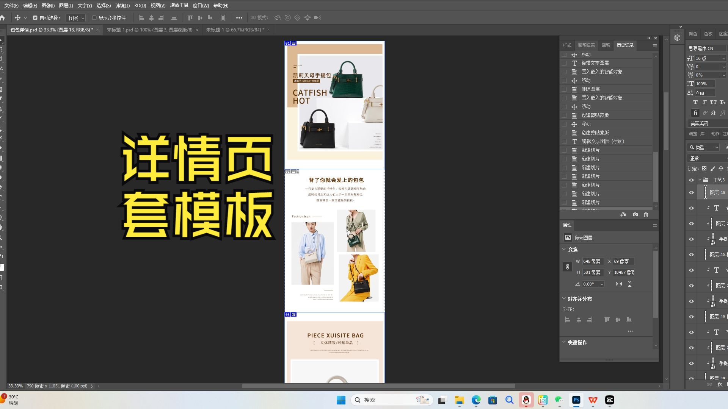Align left edges in Properties panel
Viewport: 728px width, 409px height.
568,320
